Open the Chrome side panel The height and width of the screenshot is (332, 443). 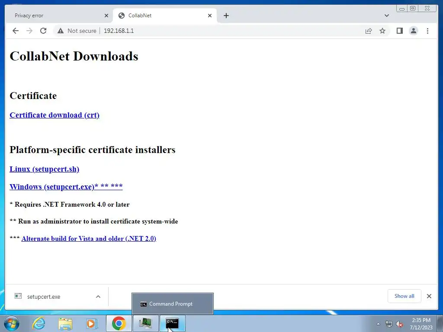coord(399,31)
